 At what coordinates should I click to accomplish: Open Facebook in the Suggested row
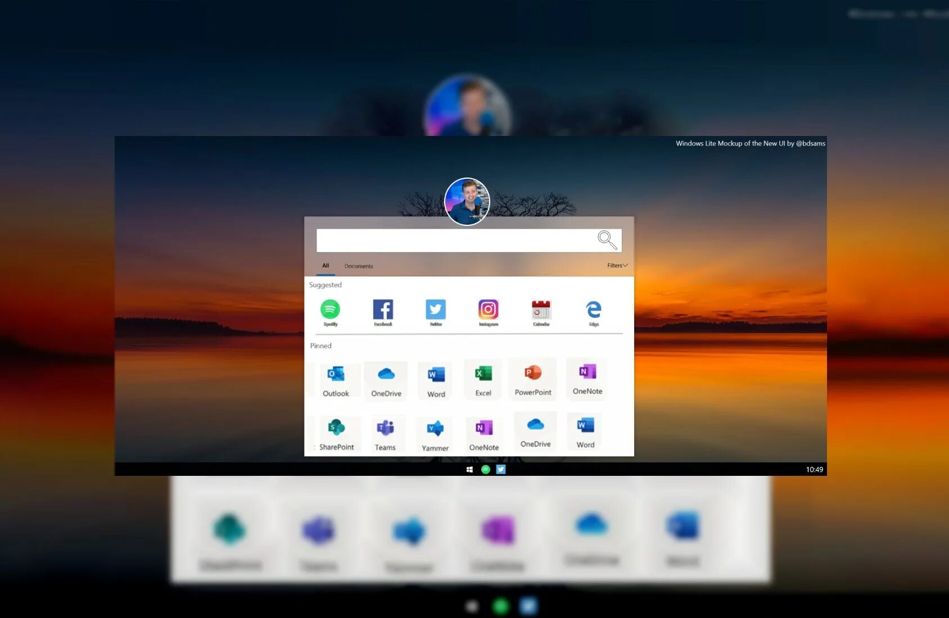tap(383, 312)
